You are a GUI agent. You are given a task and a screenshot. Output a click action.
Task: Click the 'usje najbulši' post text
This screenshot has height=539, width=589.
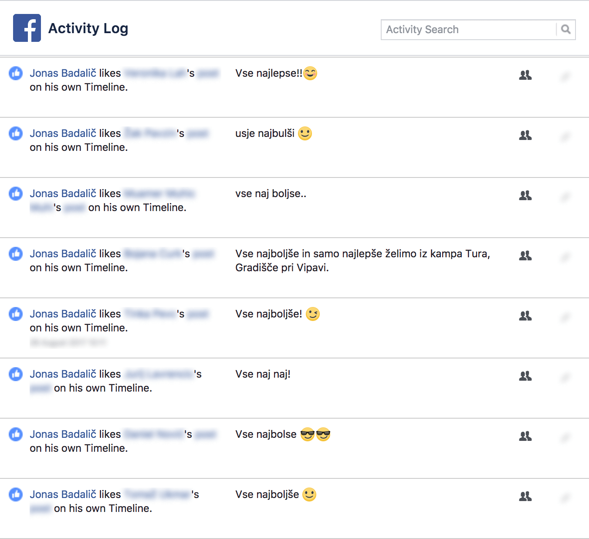[265, 133]
